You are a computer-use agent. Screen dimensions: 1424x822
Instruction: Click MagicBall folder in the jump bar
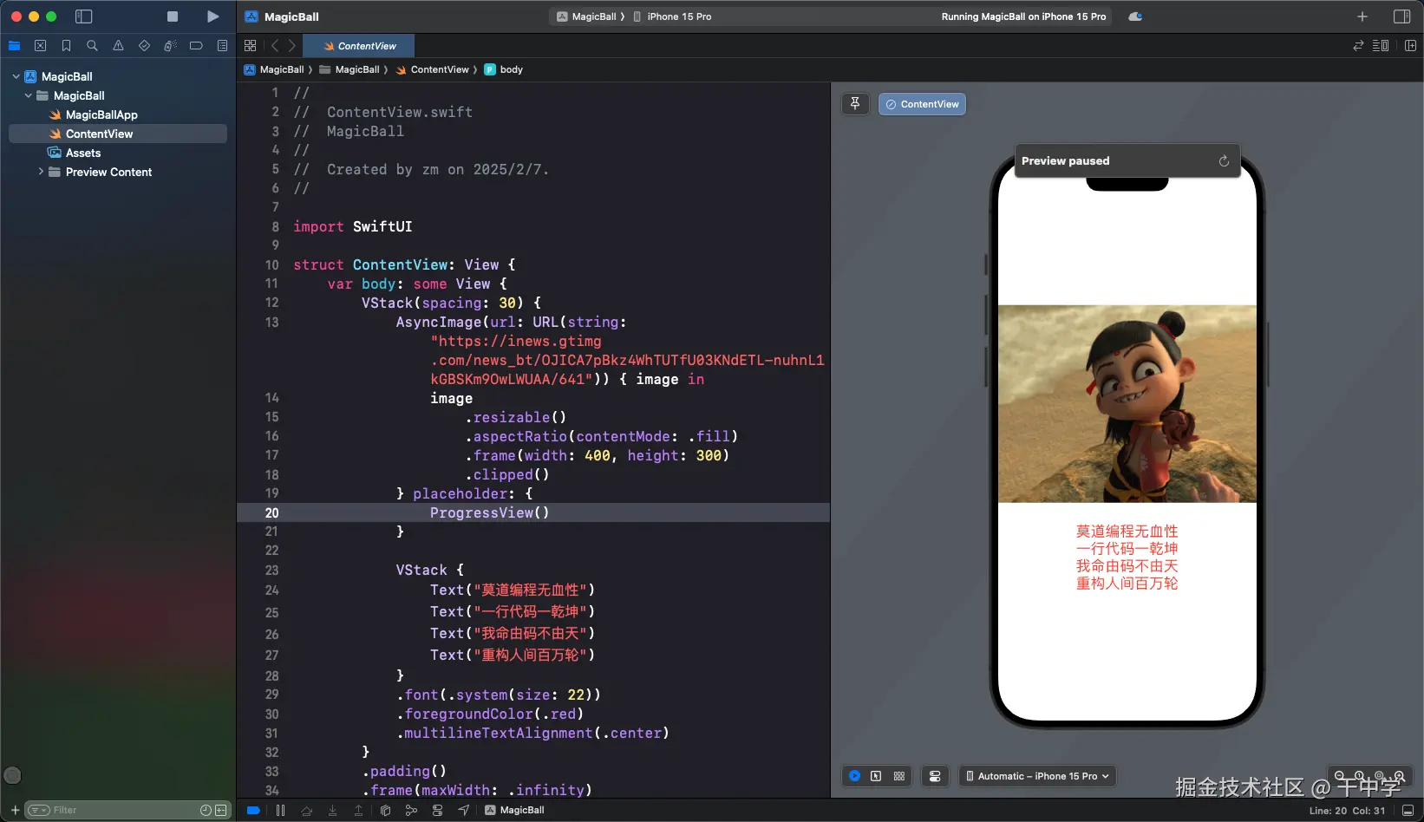point(349,69)
